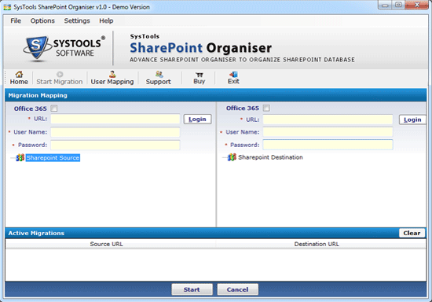This screenshot has height=302, width=432.
Task: Click the Start button at bottom
Action: 192,289
